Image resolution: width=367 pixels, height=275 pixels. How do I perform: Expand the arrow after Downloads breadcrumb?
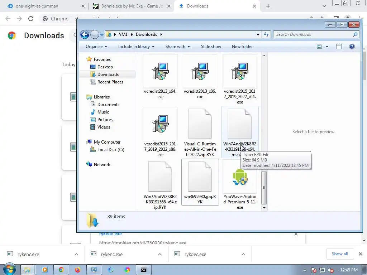pos(161,34)
